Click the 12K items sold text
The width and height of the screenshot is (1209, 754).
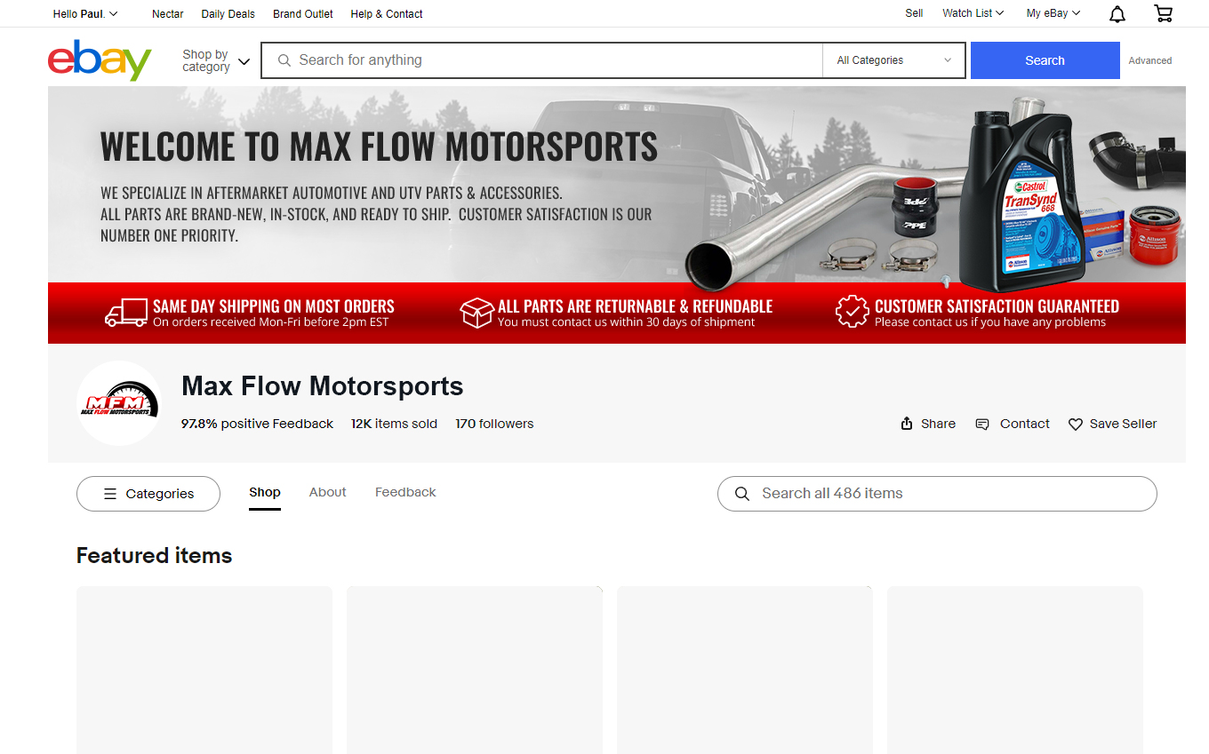coord(394,424)
